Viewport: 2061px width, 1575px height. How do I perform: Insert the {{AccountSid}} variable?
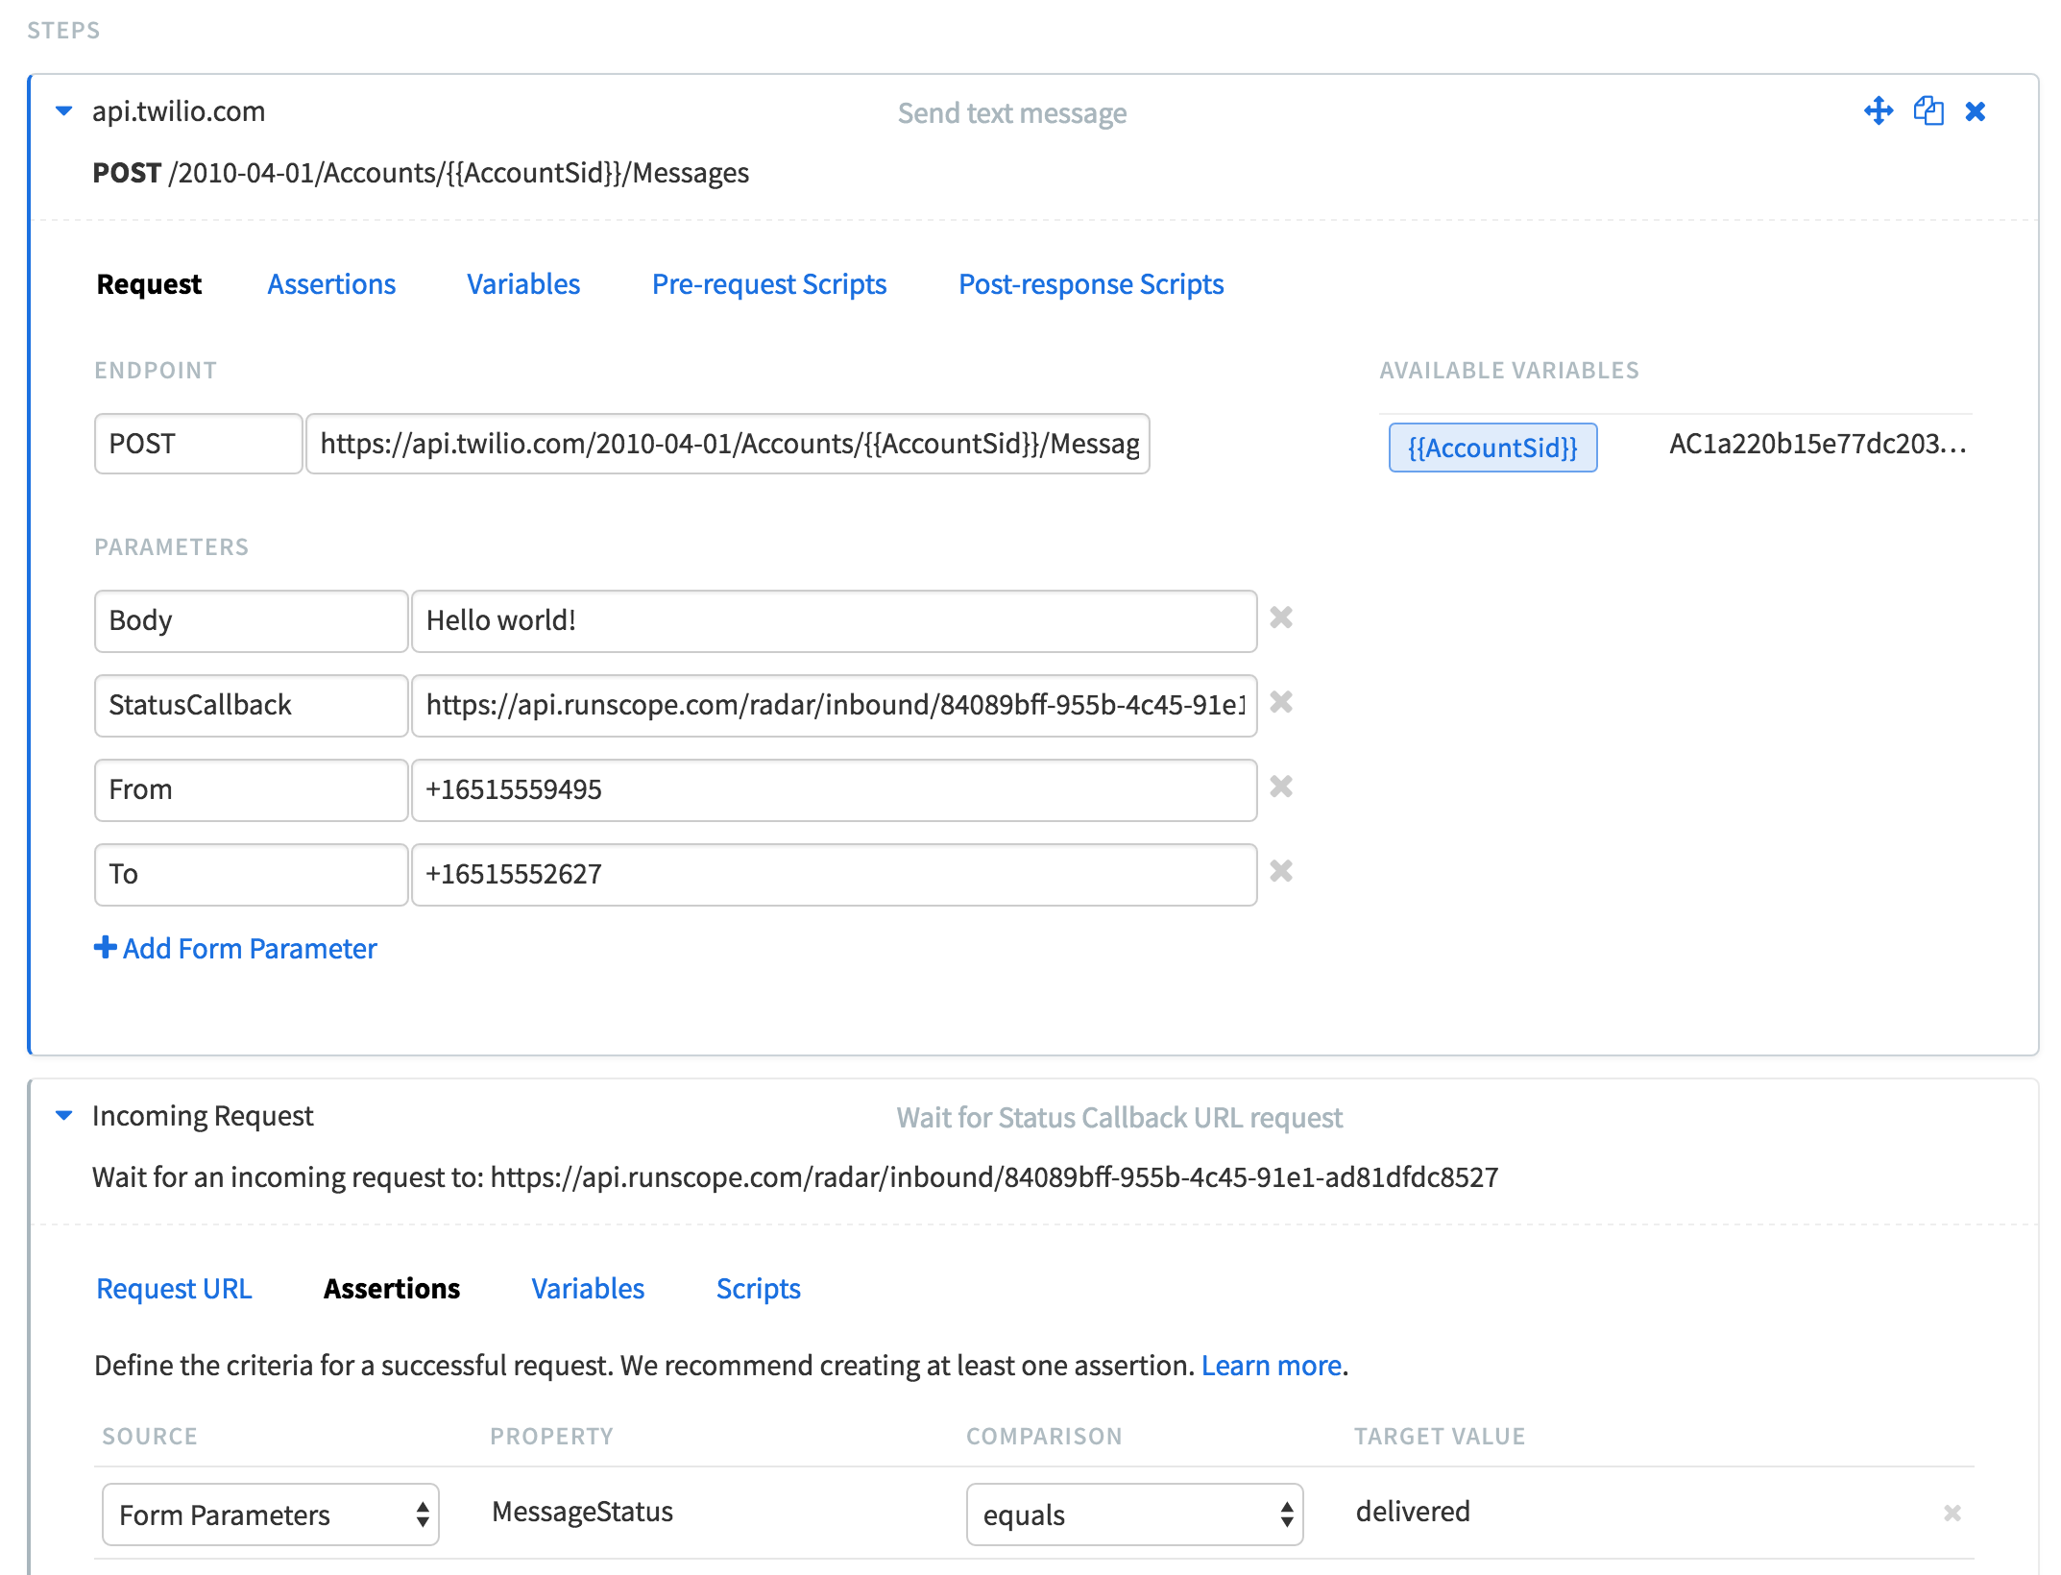click(x=1493, y=448)
